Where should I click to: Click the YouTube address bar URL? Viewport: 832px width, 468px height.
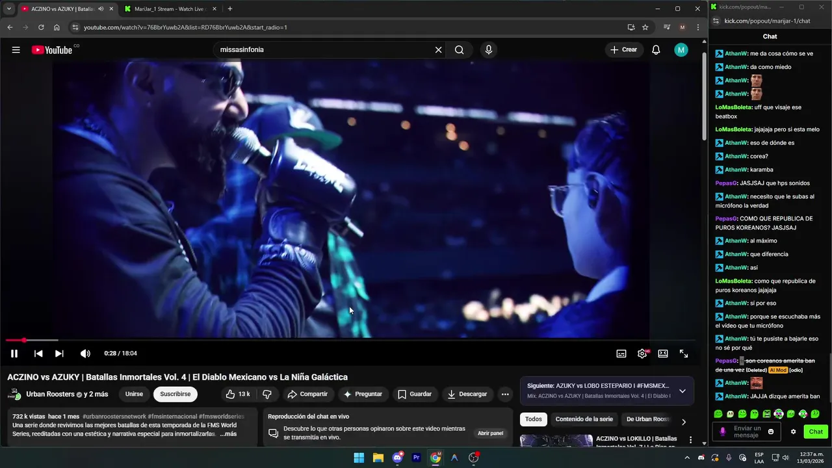click(x=185, y=27)
